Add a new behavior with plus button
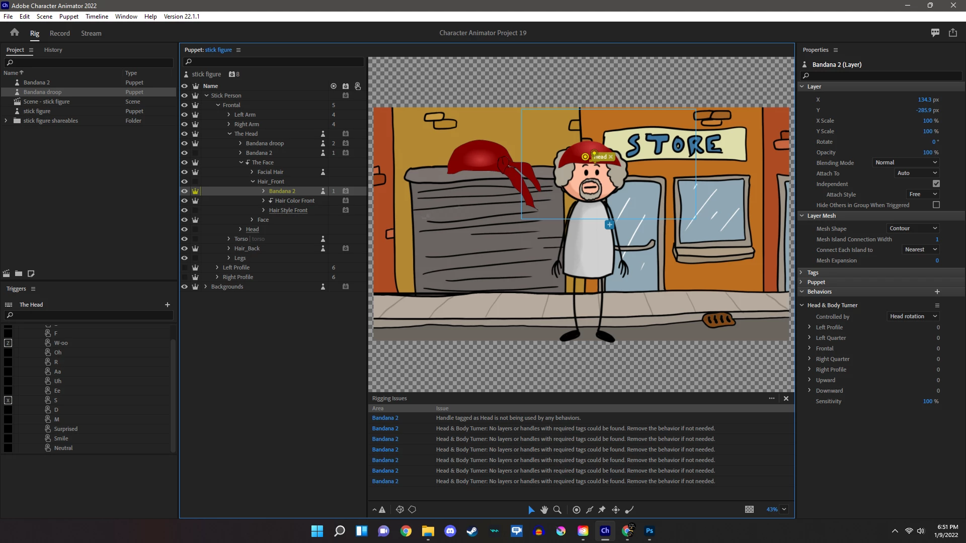 pos(937,292)
